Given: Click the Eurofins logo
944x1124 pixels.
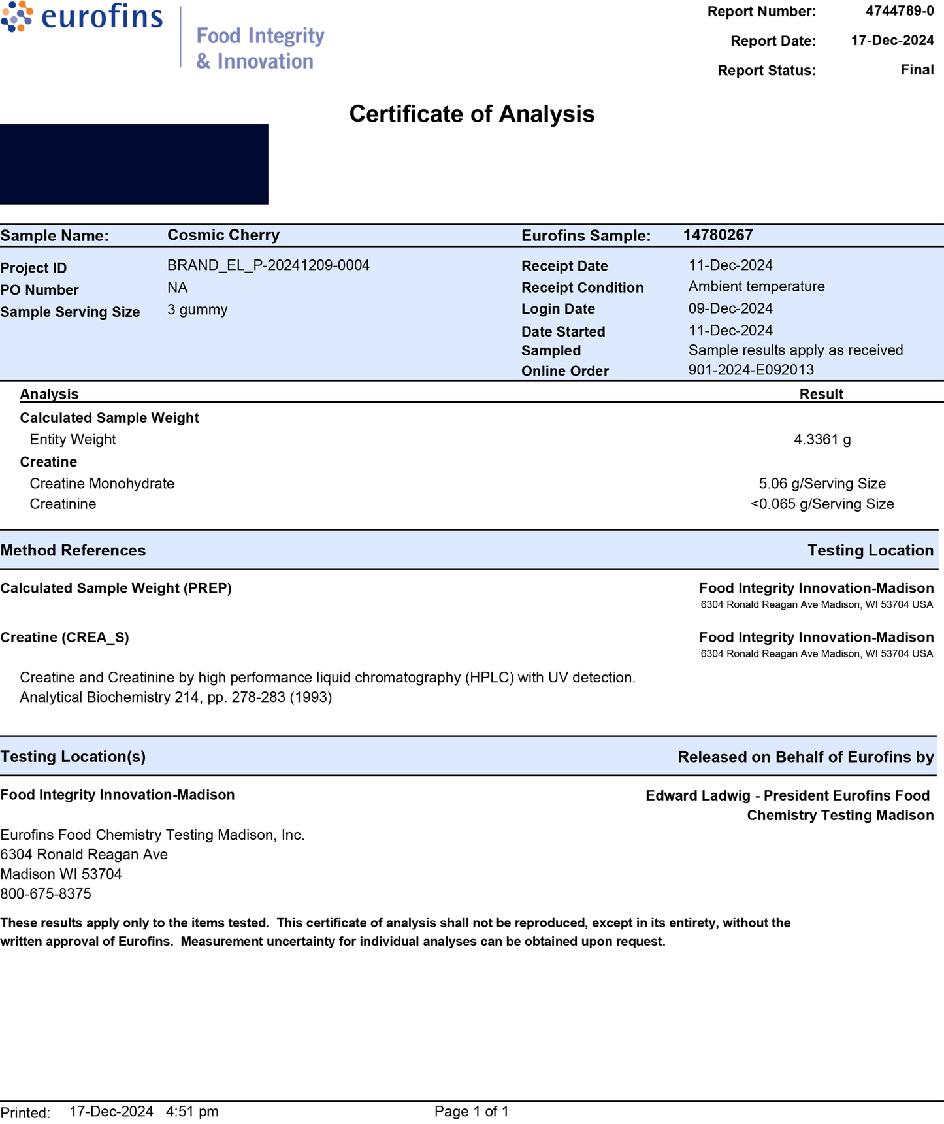Looking at the screenshot, I should click(x=82, y=17).
